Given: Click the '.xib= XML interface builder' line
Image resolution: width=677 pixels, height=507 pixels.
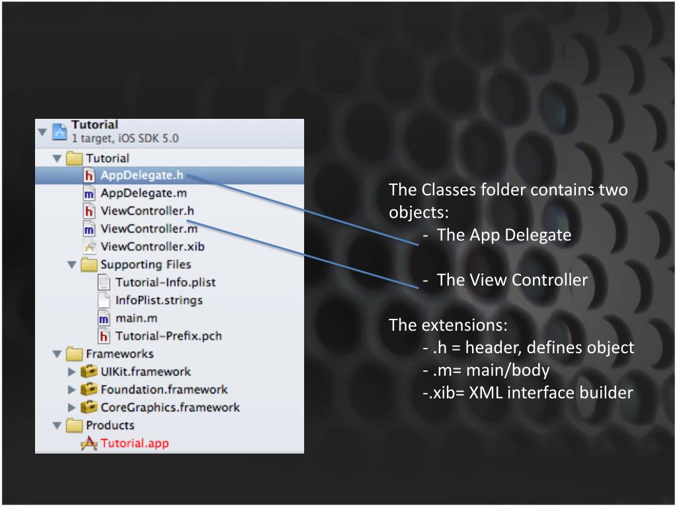Looking at the screenshot, I should [528, 393].
